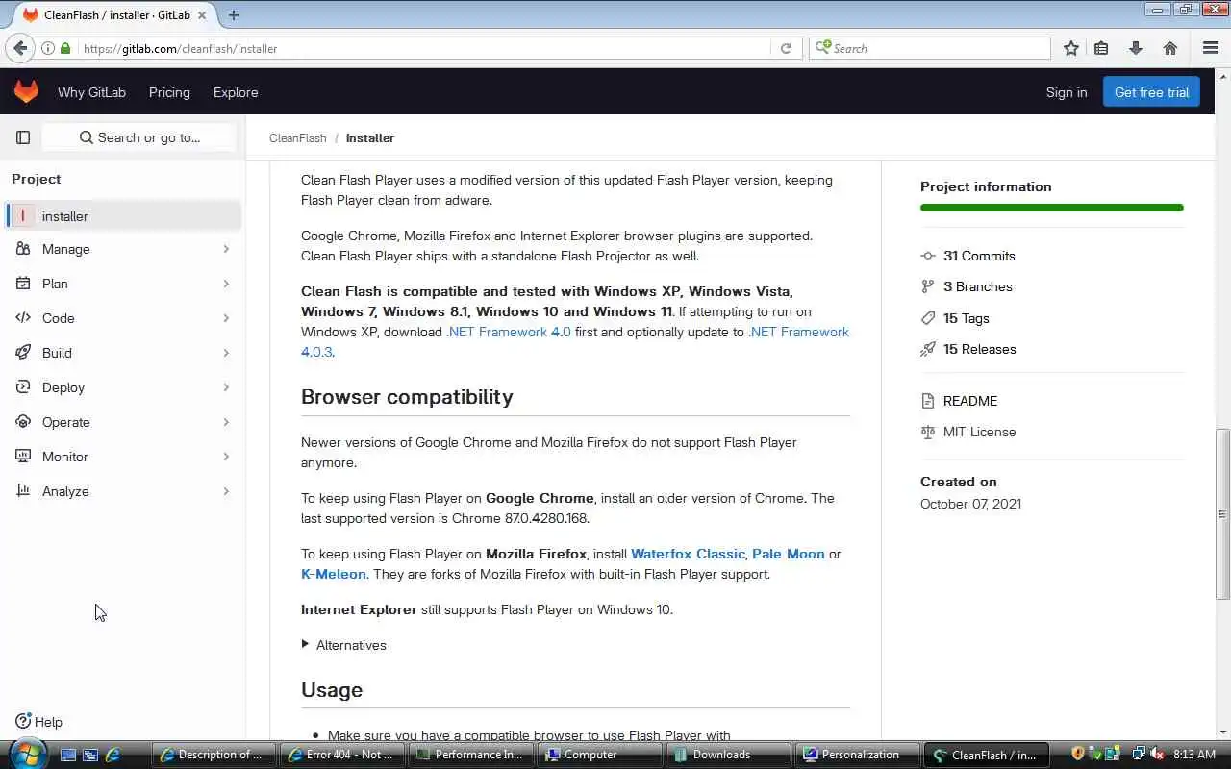Screen dimensions: 1231x769
Task: Expand the Operate submenu chevron
Action: point(226,422)
